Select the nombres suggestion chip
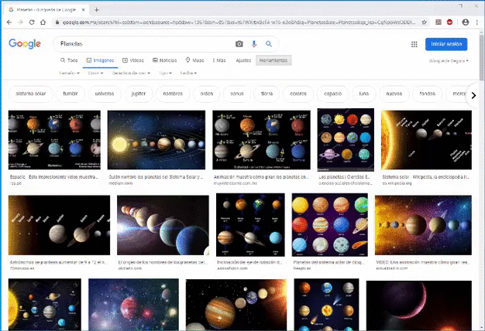 click(173, 94)
